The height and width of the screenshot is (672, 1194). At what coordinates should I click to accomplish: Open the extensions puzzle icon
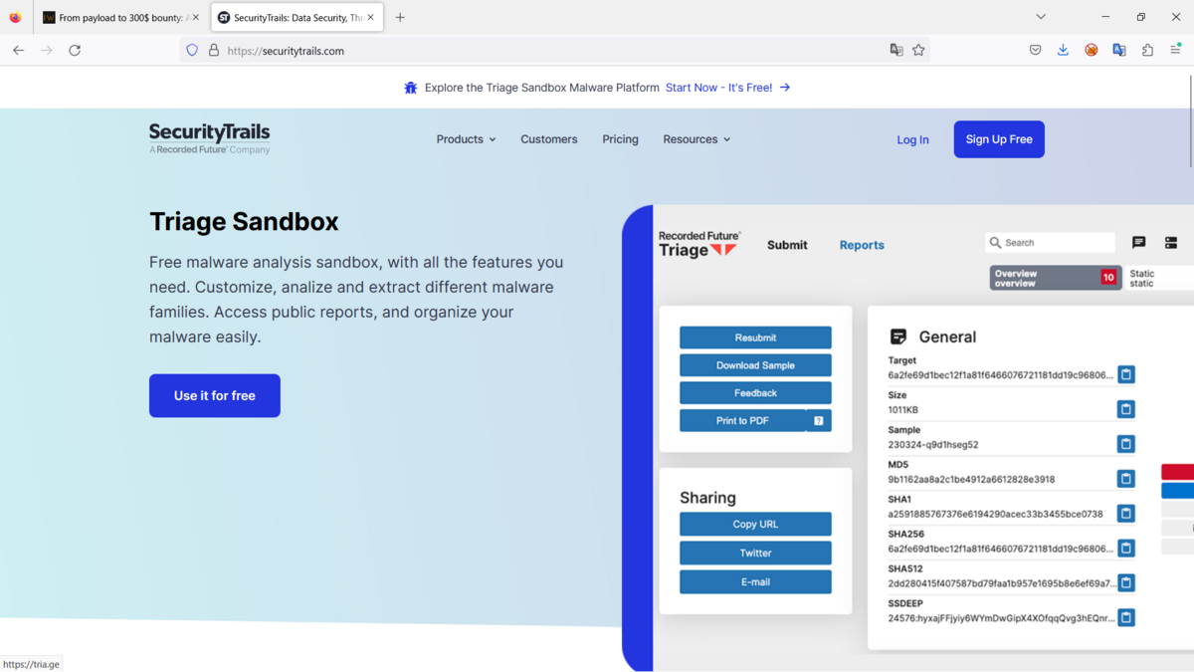pos(1147,50)
